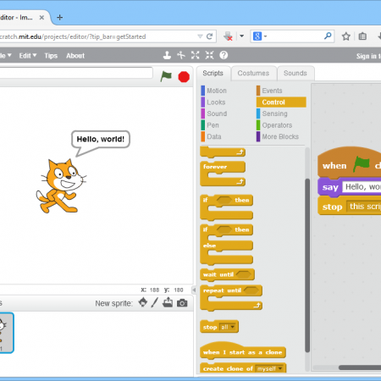Select the Sensing block category
This screenshot has height=381, width=381.
tap(274, 113)
